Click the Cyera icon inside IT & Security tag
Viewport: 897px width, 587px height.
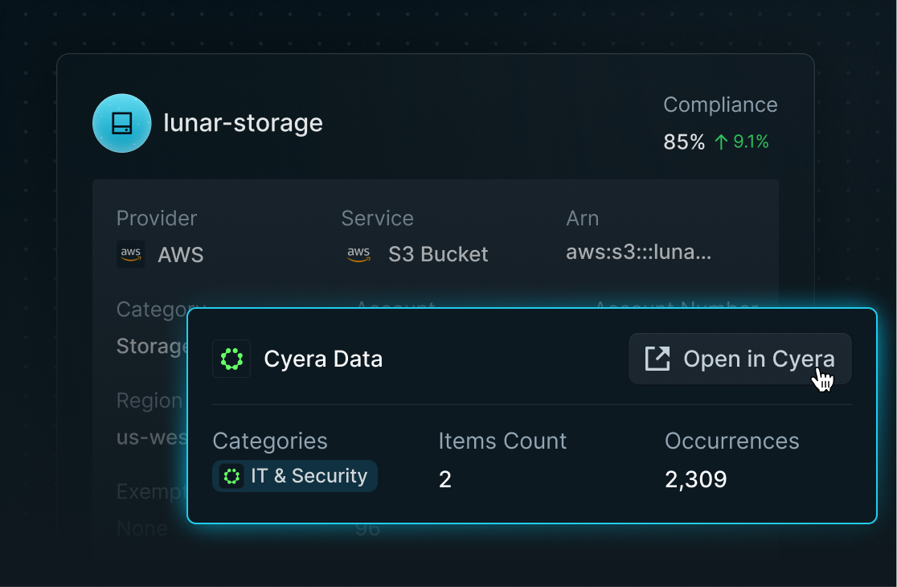click(233, 476)
